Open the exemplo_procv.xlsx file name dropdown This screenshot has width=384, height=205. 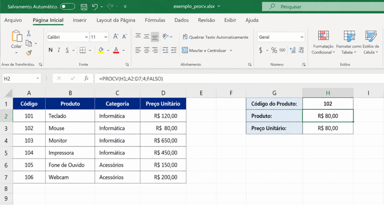(219, 6)
